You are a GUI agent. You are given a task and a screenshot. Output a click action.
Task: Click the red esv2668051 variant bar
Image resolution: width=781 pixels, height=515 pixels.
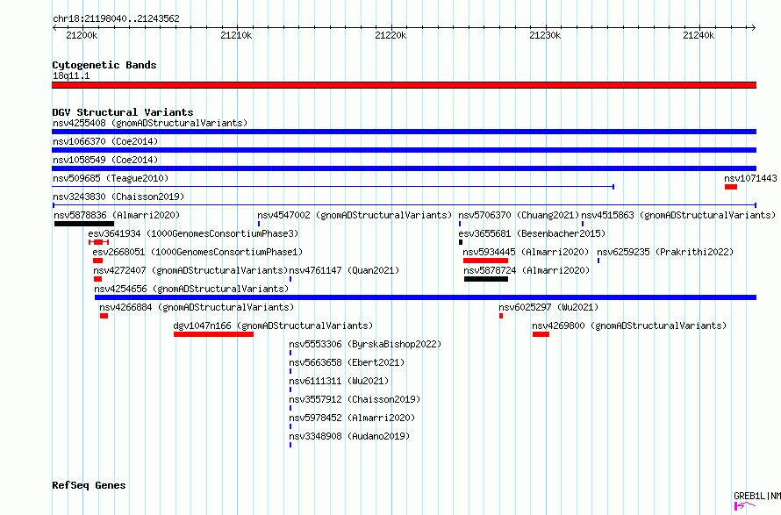(x=97, y=261)
